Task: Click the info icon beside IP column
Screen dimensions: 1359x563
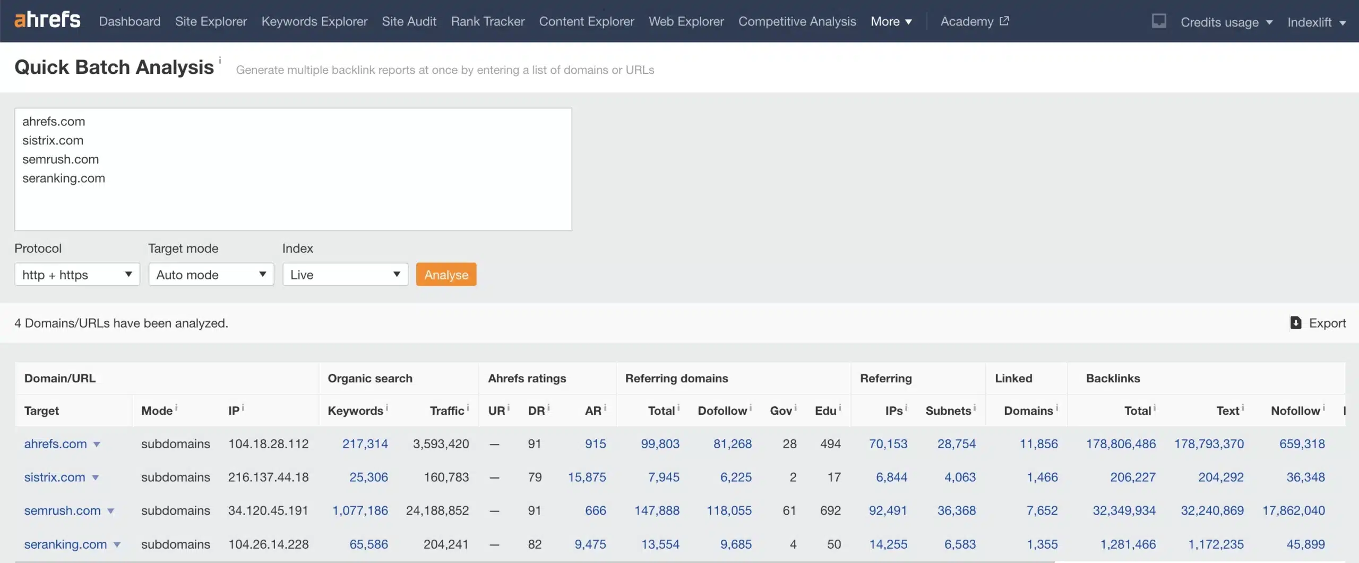Action: click(243, 408)
